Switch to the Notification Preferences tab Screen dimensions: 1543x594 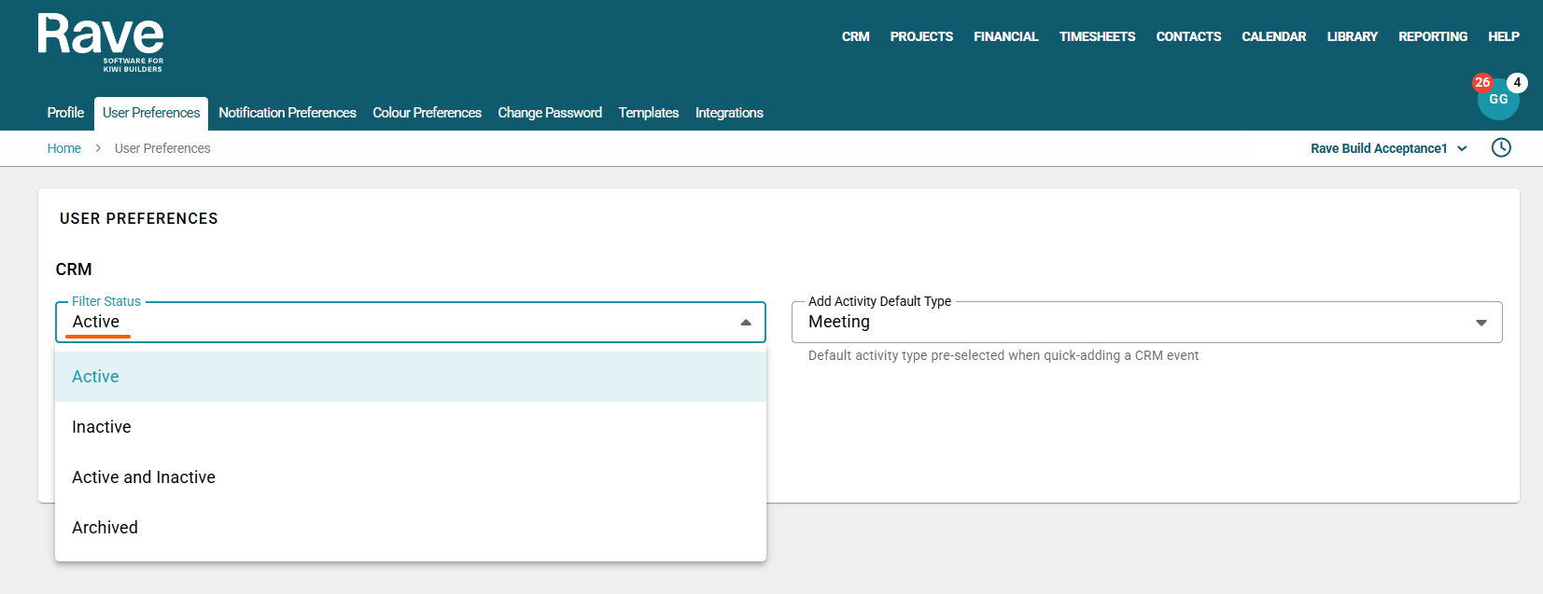(287, 113)
